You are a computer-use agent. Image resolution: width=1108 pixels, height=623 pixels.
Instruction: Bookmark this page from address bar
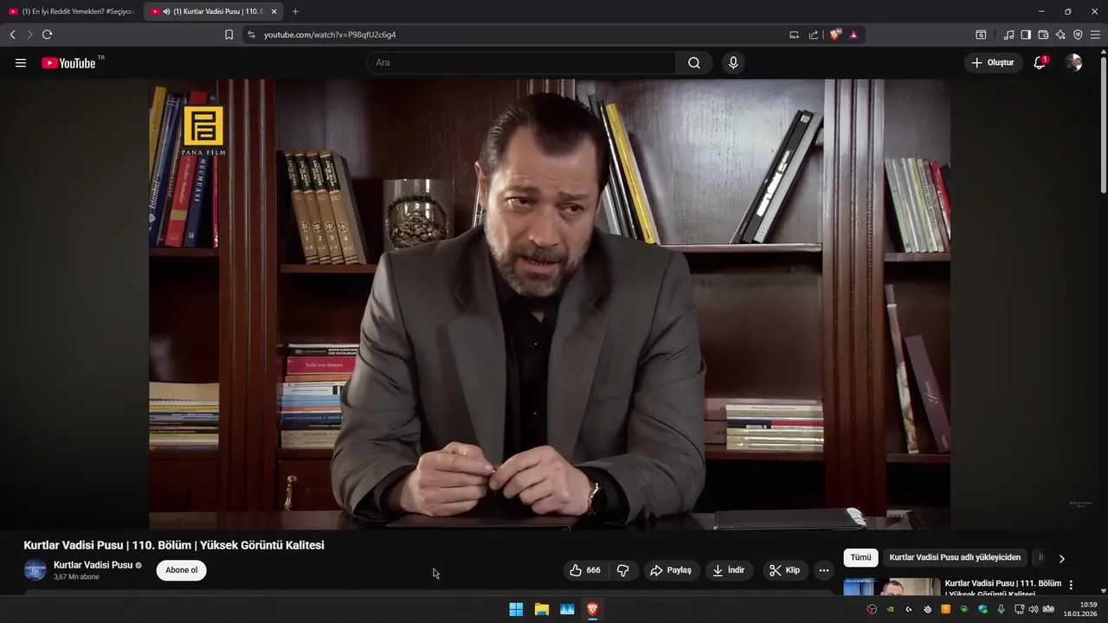tap(229, 35)
